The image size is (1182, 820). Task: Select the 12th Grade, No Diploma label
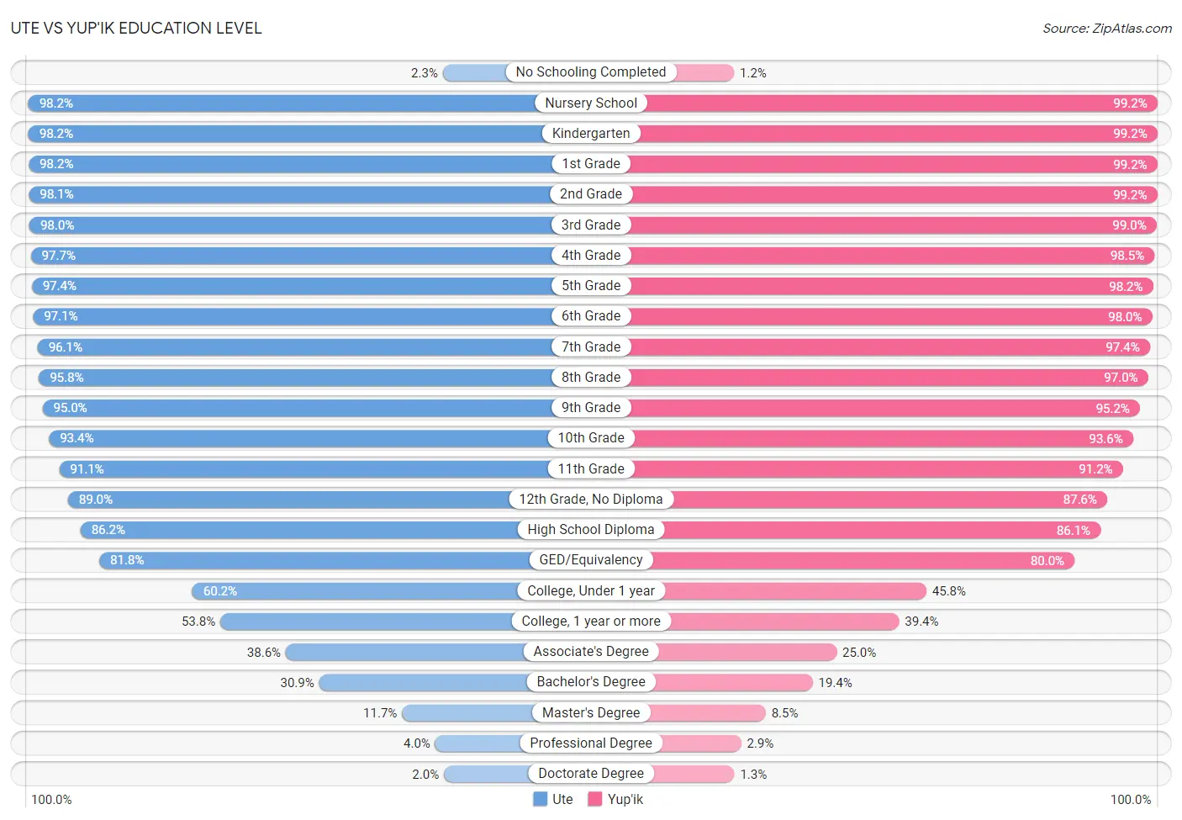coord(591,500)
